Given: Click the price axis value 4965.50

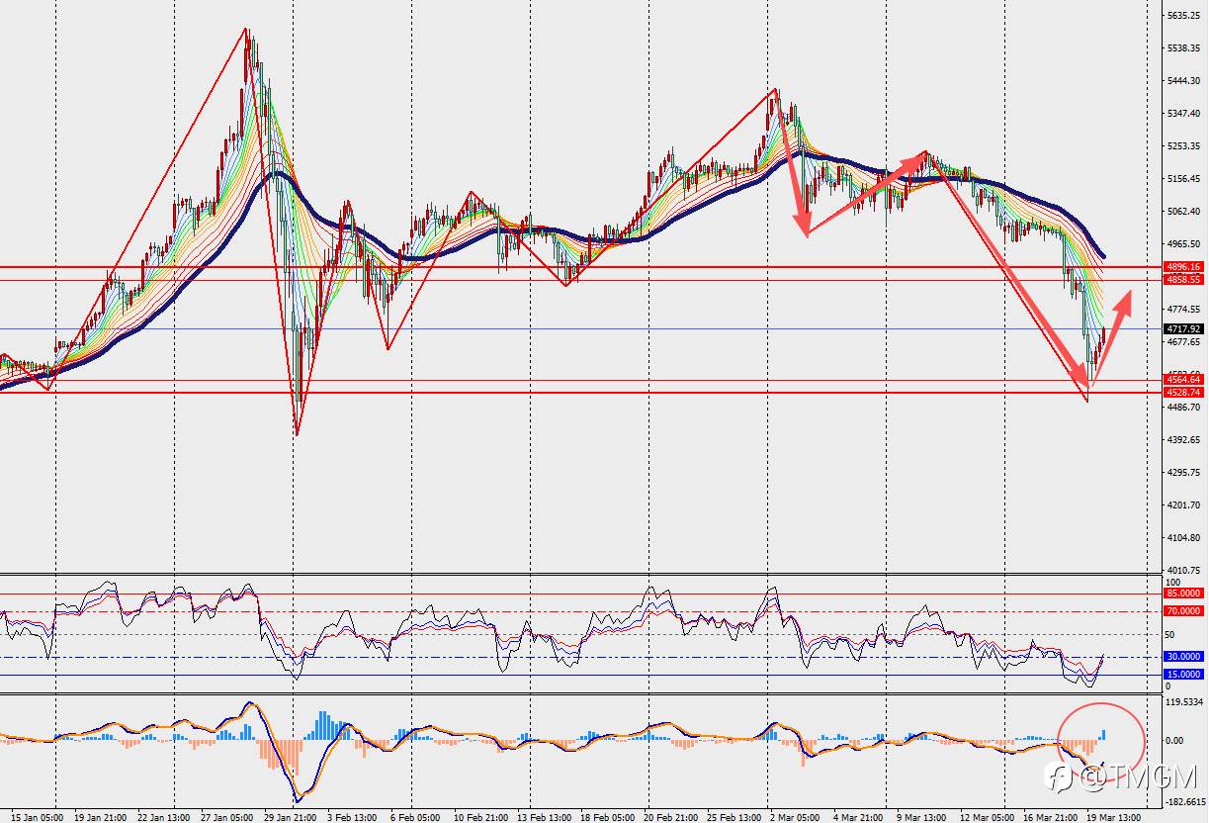Looking at the screenshot, I should 1183,244.
